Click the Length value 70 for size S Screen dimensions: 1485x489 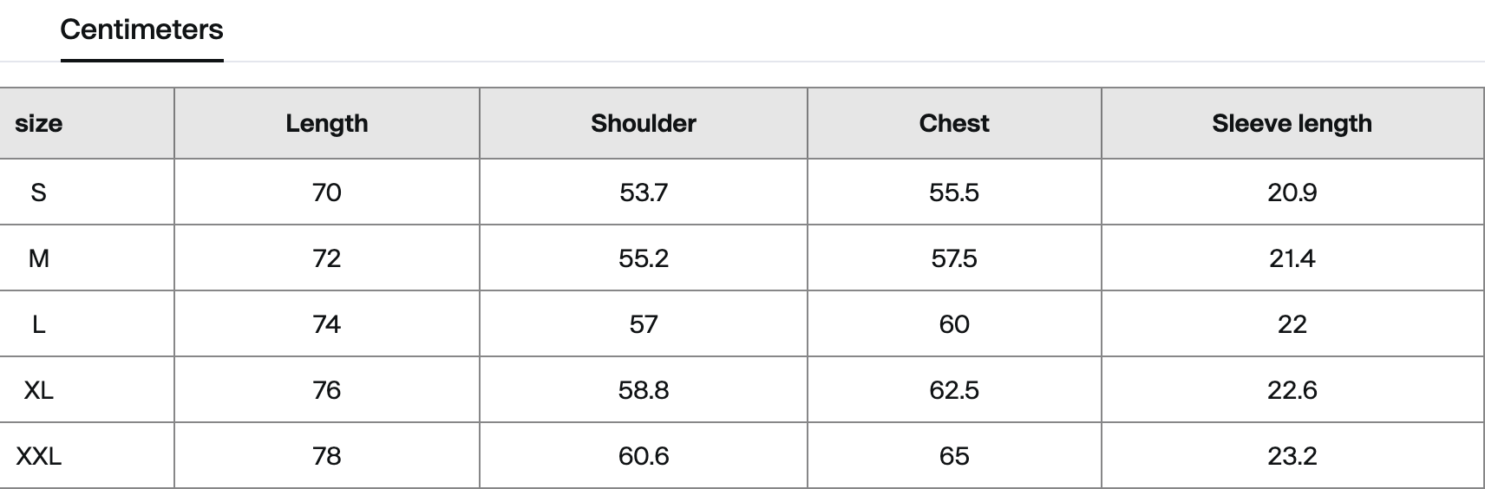pyautogui.click(x=327, y=192)
